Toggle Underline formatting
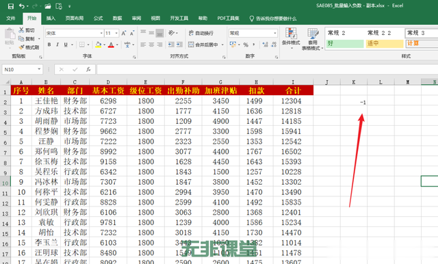The width and height of the screenshot is (438, 264). pyautogui.click(x=66, y=44)
